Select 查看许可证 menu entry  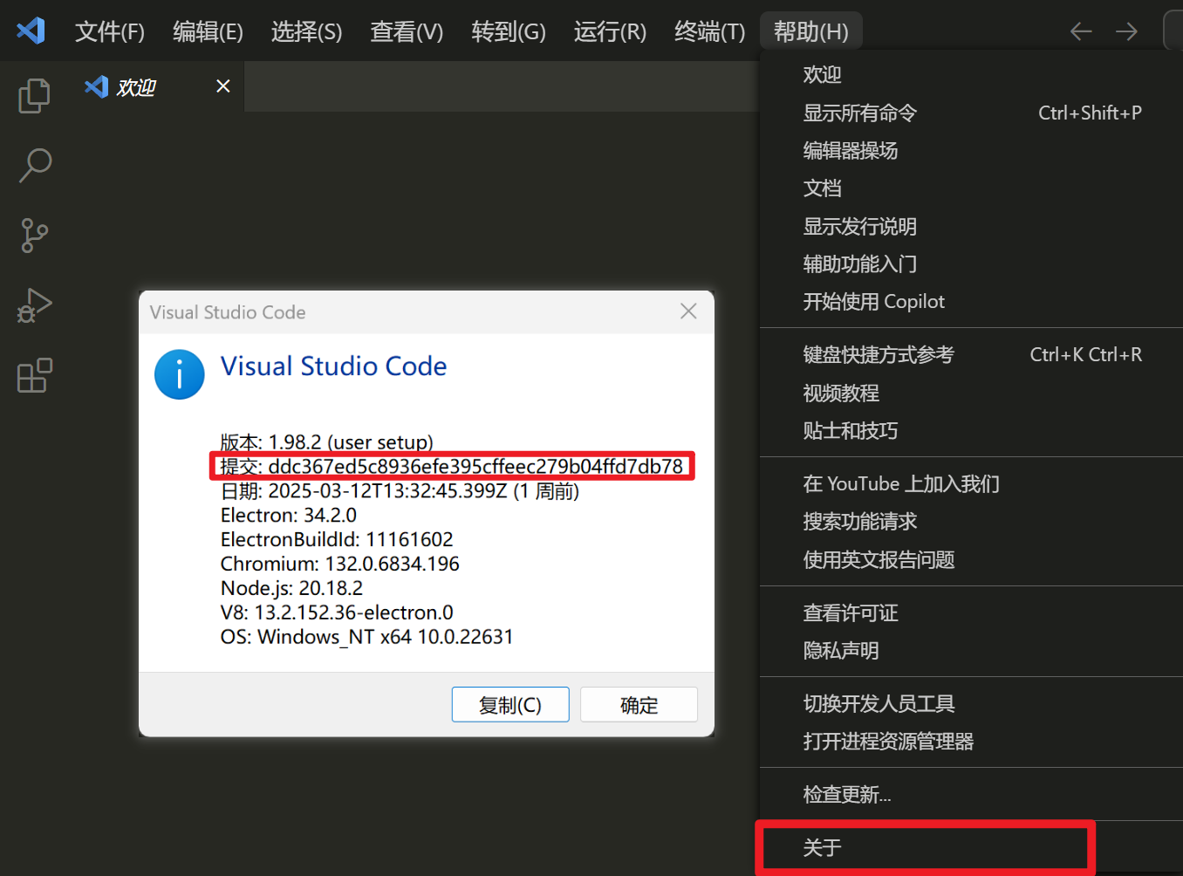(x=851, y=613)
